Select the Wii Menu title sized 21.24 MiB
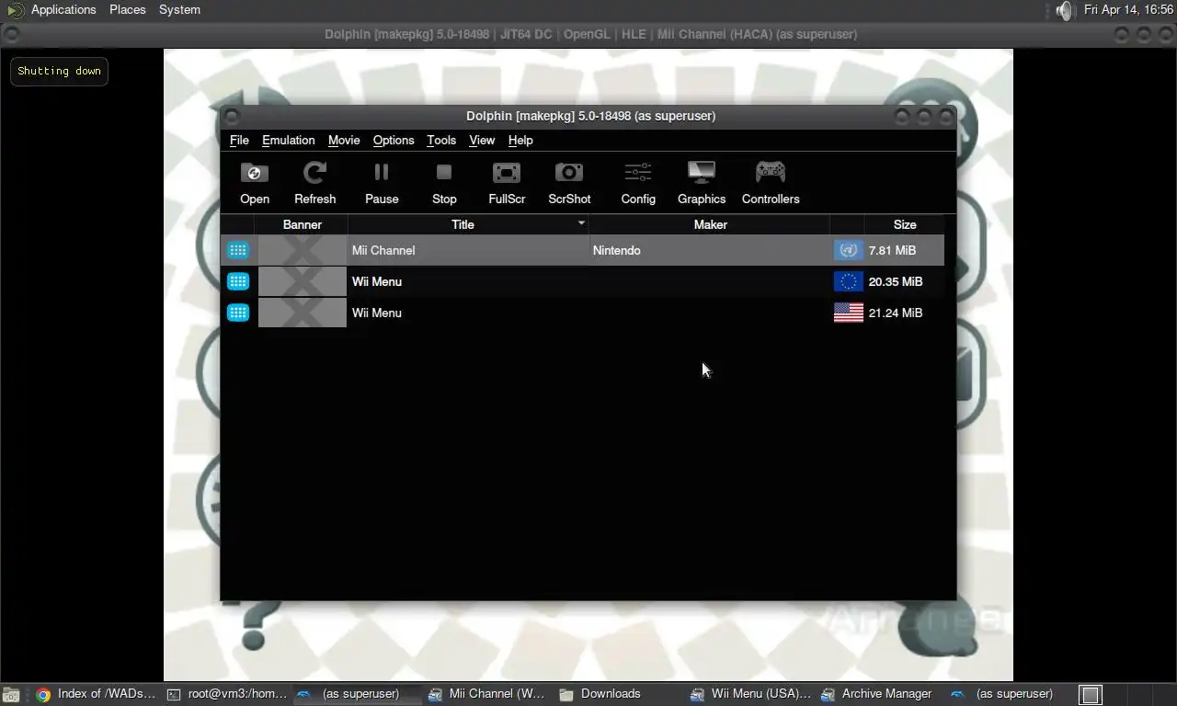The image size is (1177, 706). (x=377, y=313)
